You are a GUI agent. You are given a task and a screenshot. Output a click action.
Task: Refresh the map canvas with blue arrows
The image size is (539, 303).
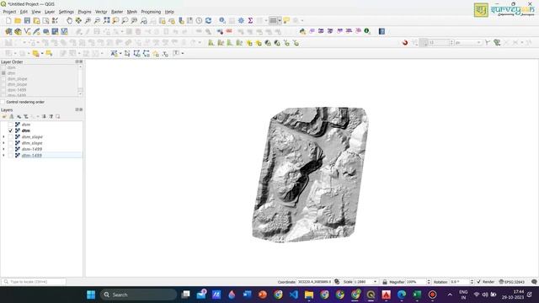pyautogui.click(x=208, y=21)
